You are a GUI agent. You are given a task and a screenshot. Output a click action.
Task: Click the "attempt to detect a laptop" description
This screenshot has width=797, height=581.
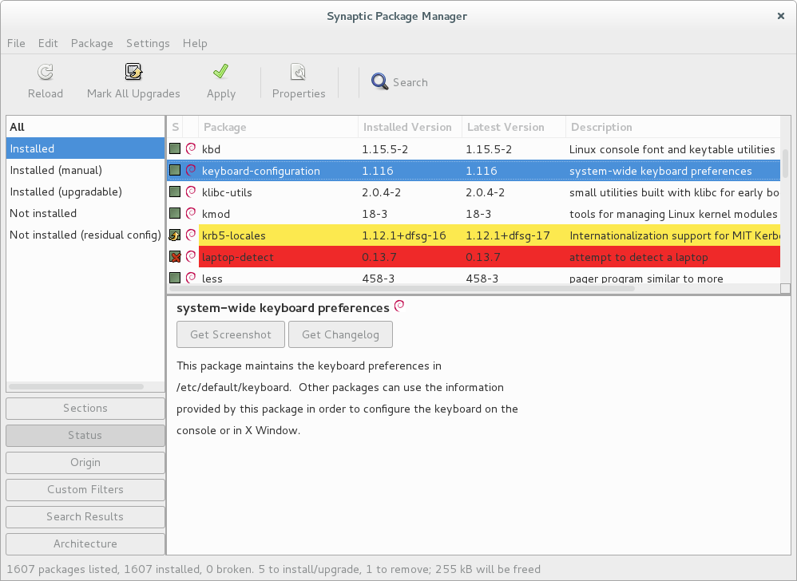tap(638, 257)
